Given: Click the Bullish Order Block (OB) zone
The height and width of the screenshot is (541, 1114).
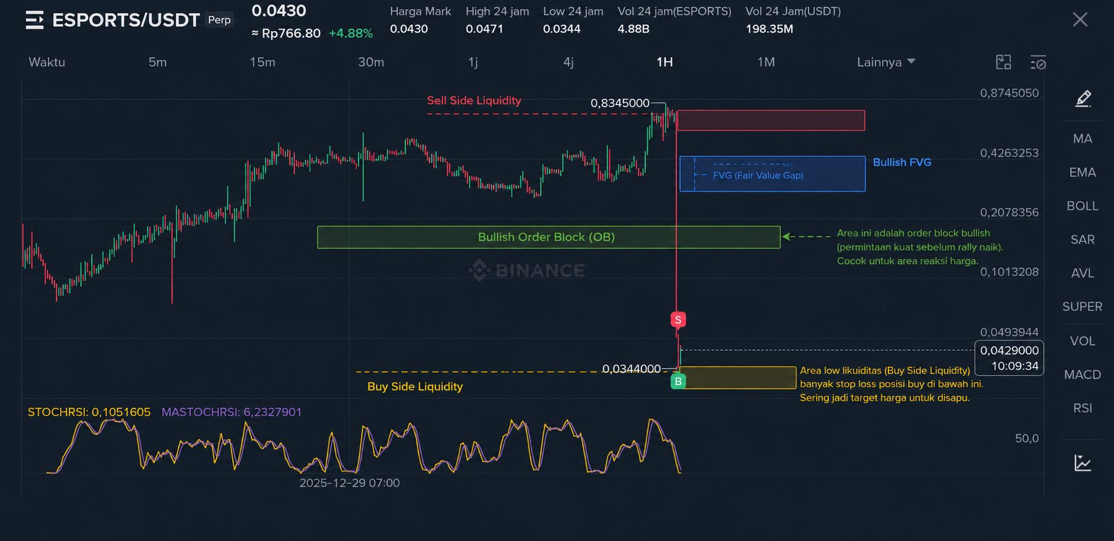Looking at the screenshot, I should [x=549, y=237].
